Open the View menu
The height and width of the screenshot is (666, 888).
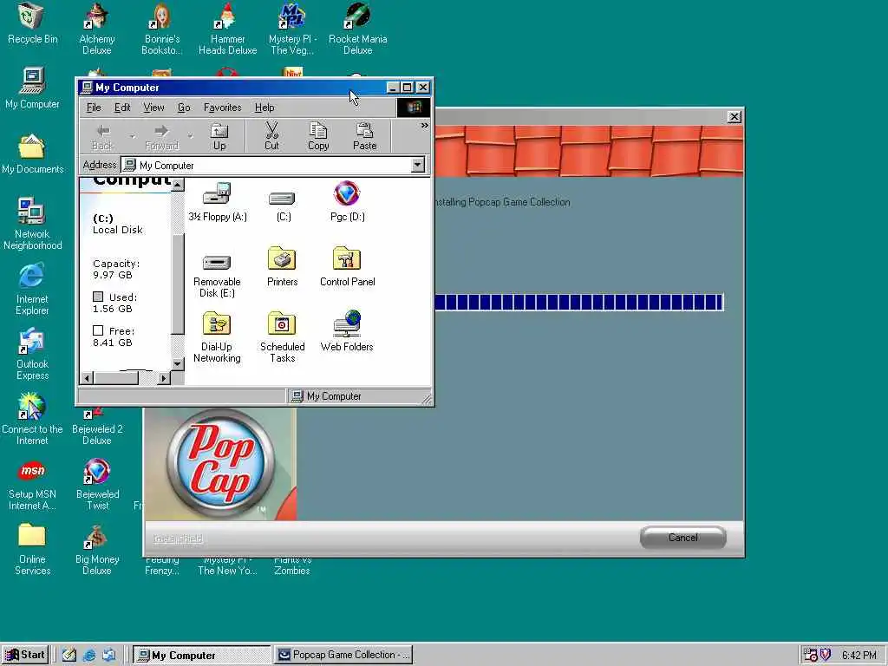point(153,107)
